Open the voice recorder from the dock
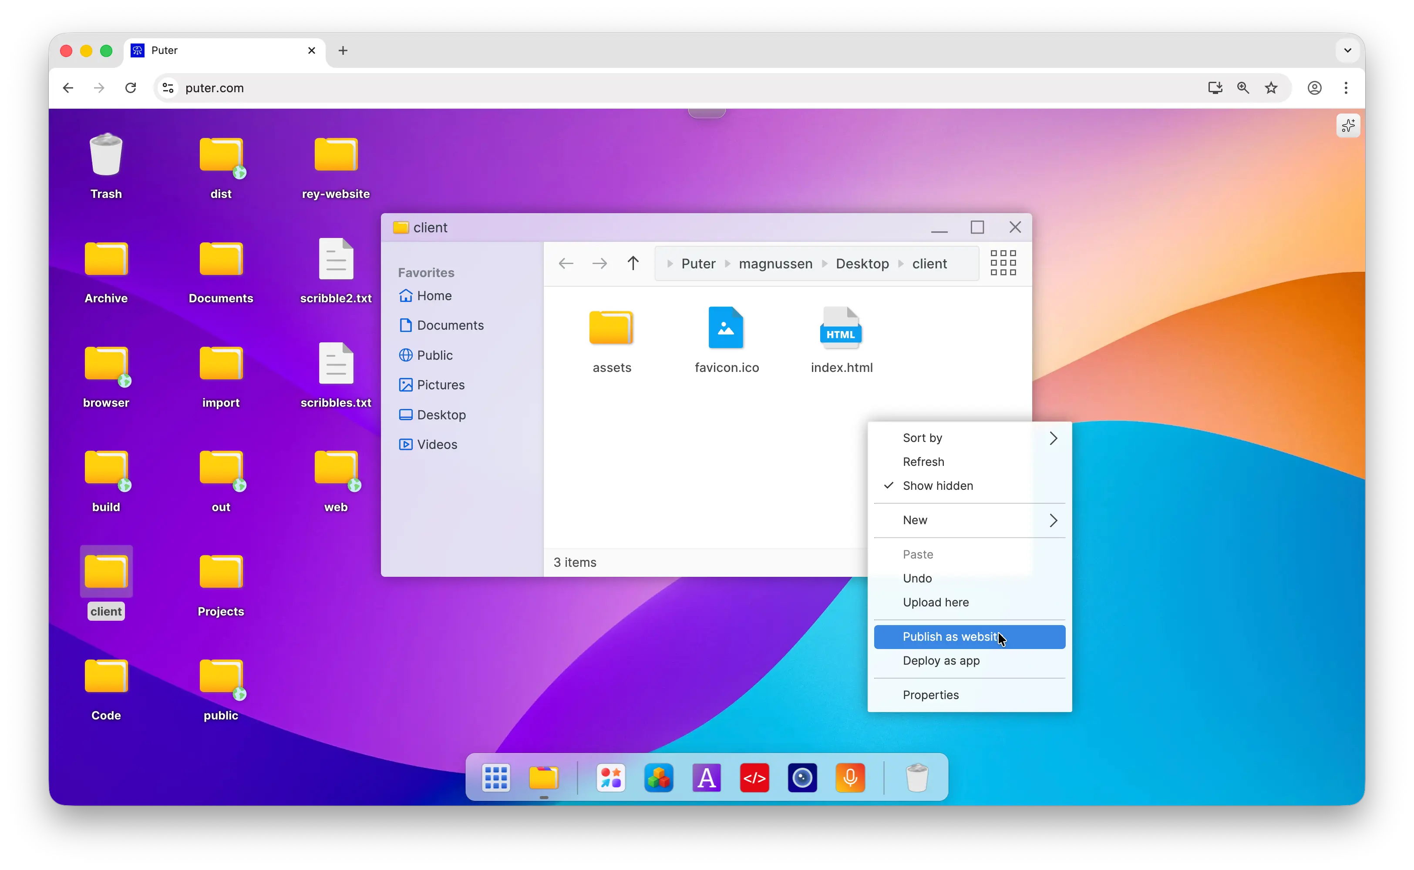 850,778
